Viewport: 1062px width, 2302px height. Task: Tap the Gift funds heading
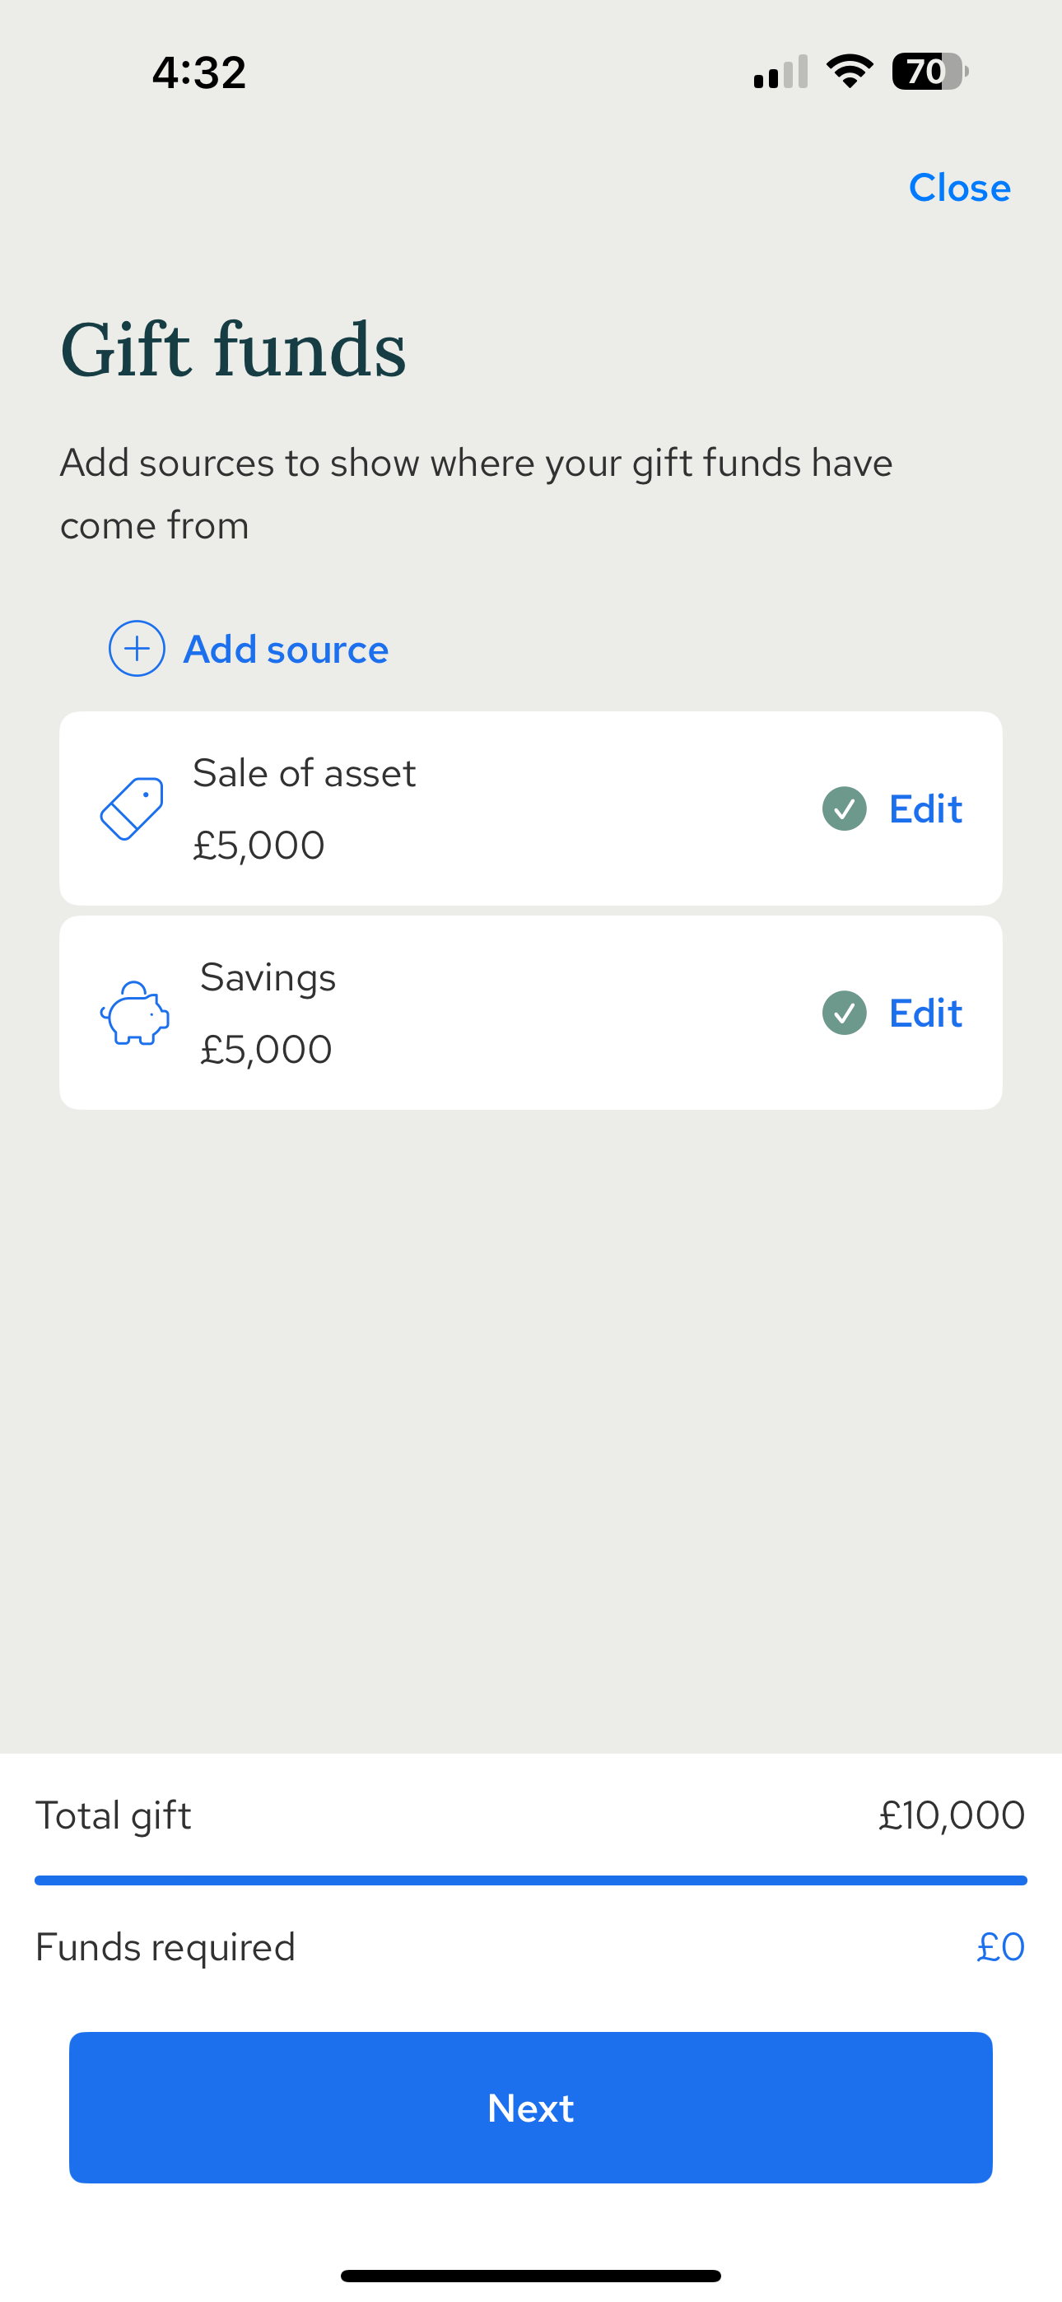(x=233, y=350)
